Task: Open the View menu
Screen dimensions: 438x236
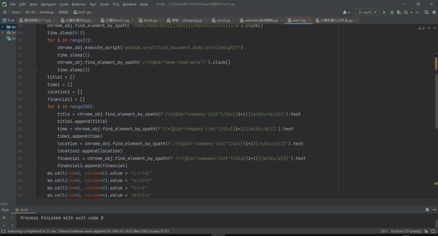Action: pyautogui.click(x=33, y=4)
